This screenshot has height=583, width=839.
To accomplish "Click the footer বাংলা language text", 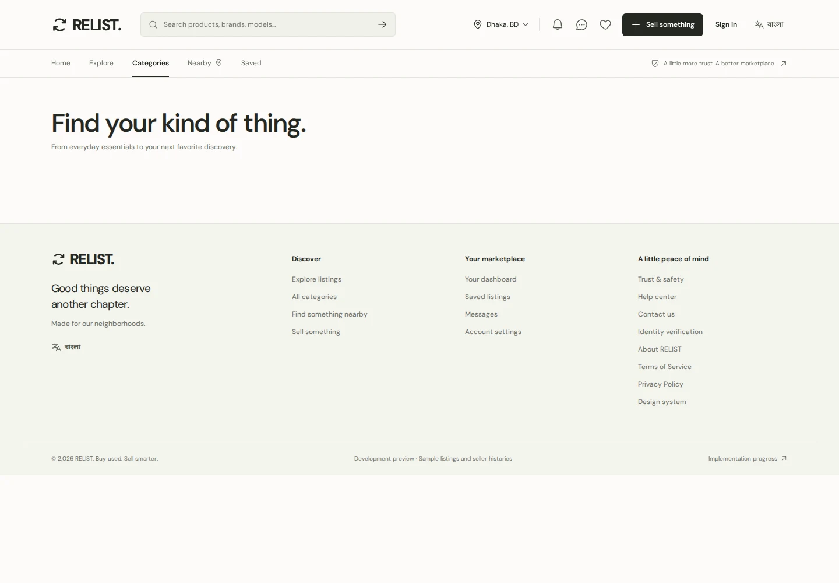I will coord(73,347).
